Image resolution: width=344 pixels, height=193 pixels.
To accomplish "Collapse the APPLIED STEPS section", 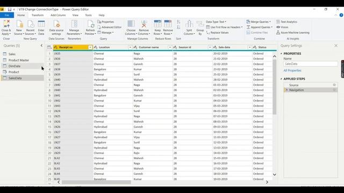I will (x=281, y=79).
